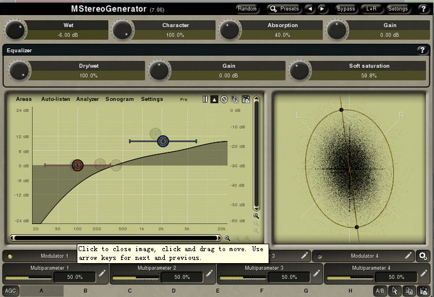Click the circle-slash reset icon in equalizer
The height and width of the screenshot is (297, 434).
point(224,99)
